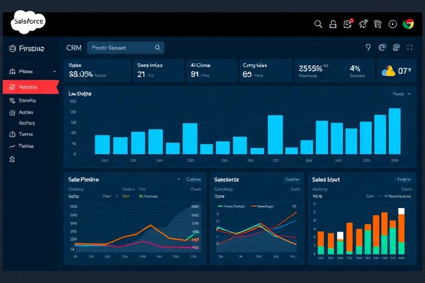Click the magnifier inside CRM search field
The width and height of the screenshot is (425, 283).
(158, 48)
